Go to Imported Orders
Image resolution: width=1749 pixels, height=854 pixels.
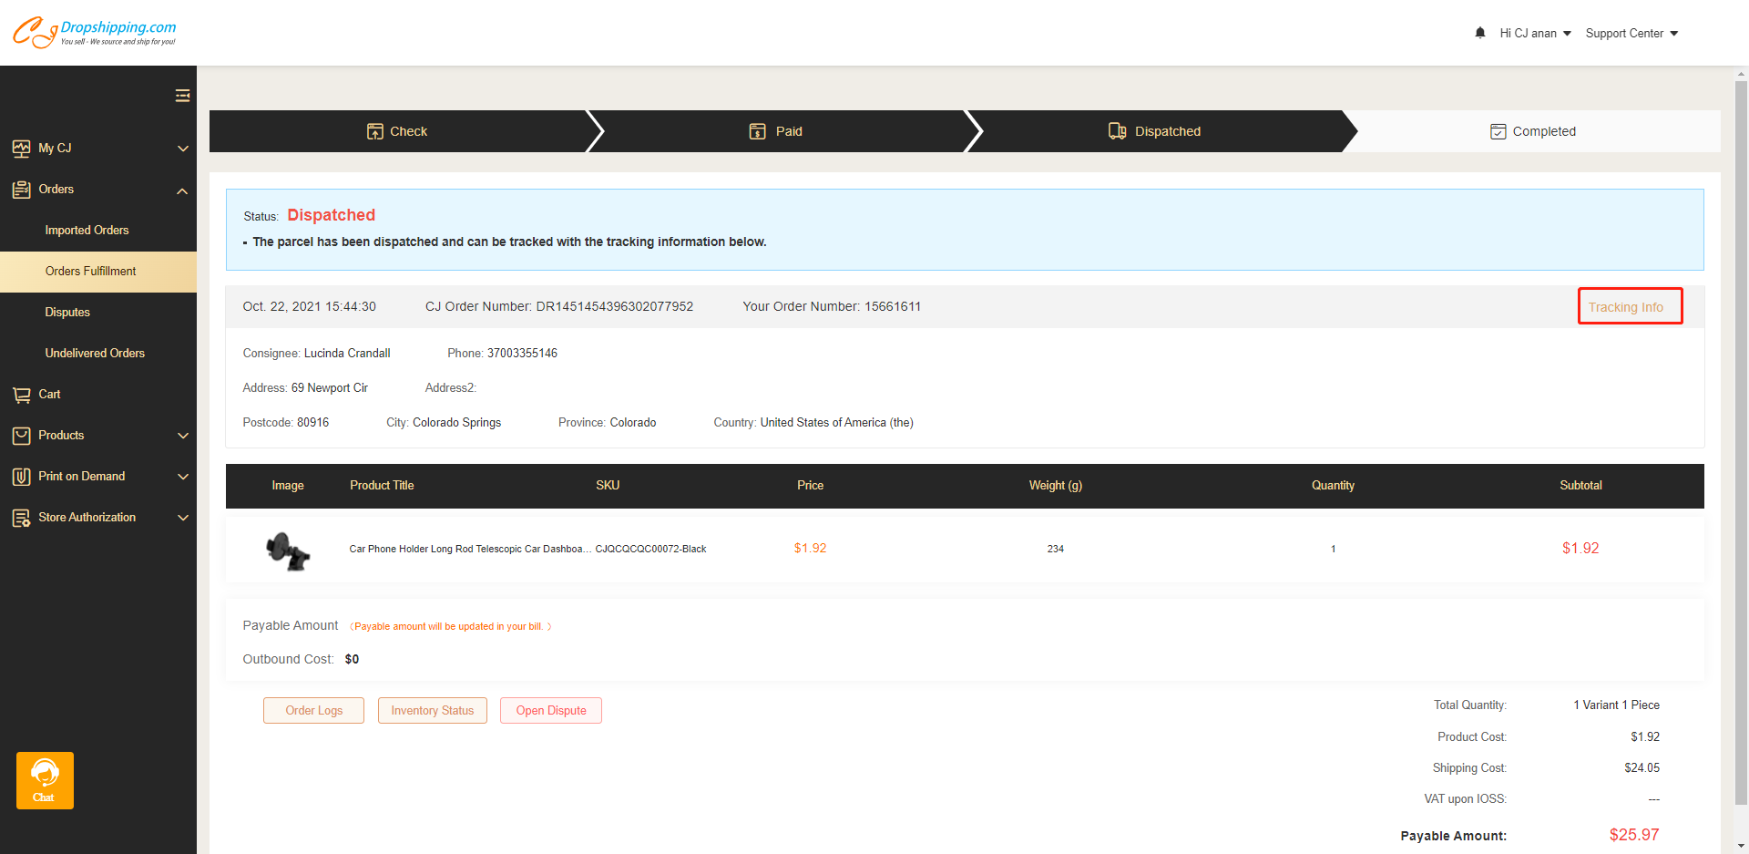[87, 231]
